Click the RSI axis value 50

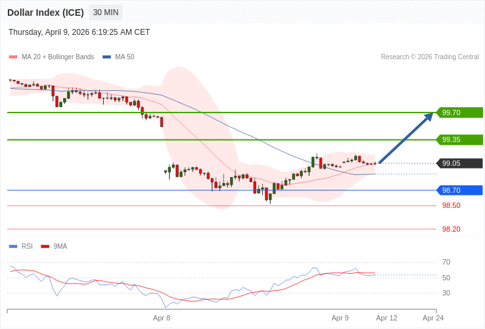pos(446,278)
